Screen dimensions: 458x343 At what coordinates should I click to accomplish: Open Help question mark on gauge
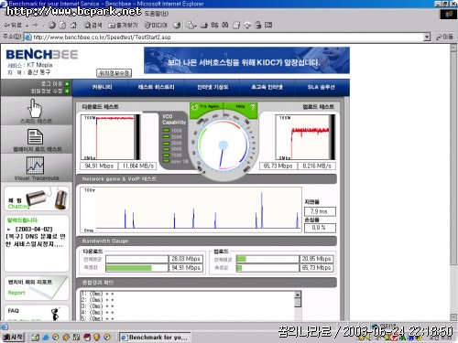[x=252, y=107]
